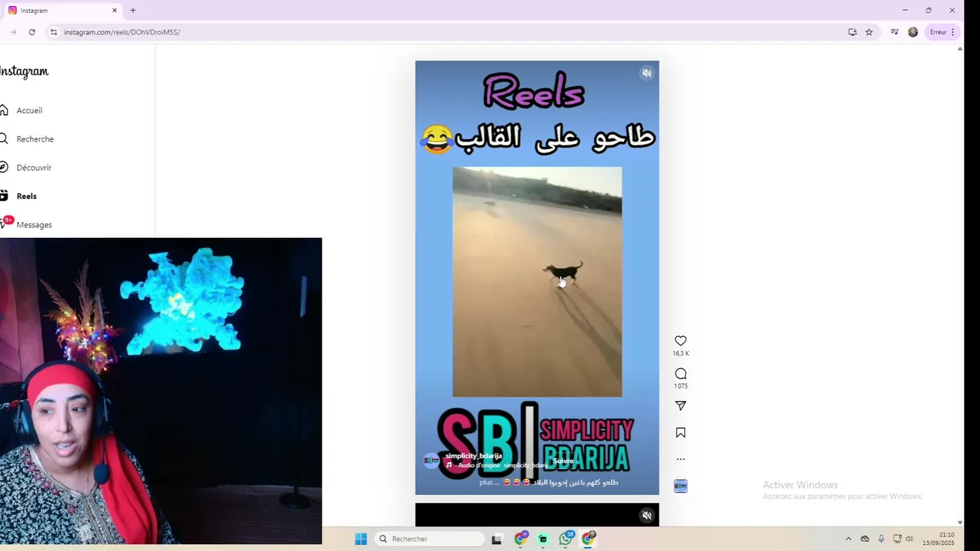This screenshot has height=551, width=980.
Task: Follow the account with the Suivre button
Action: point(563,461)
